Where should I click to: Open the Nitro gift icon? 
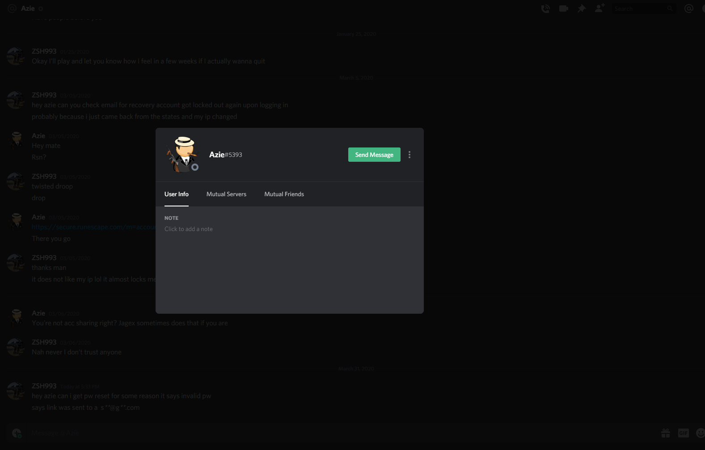[666, 433]
